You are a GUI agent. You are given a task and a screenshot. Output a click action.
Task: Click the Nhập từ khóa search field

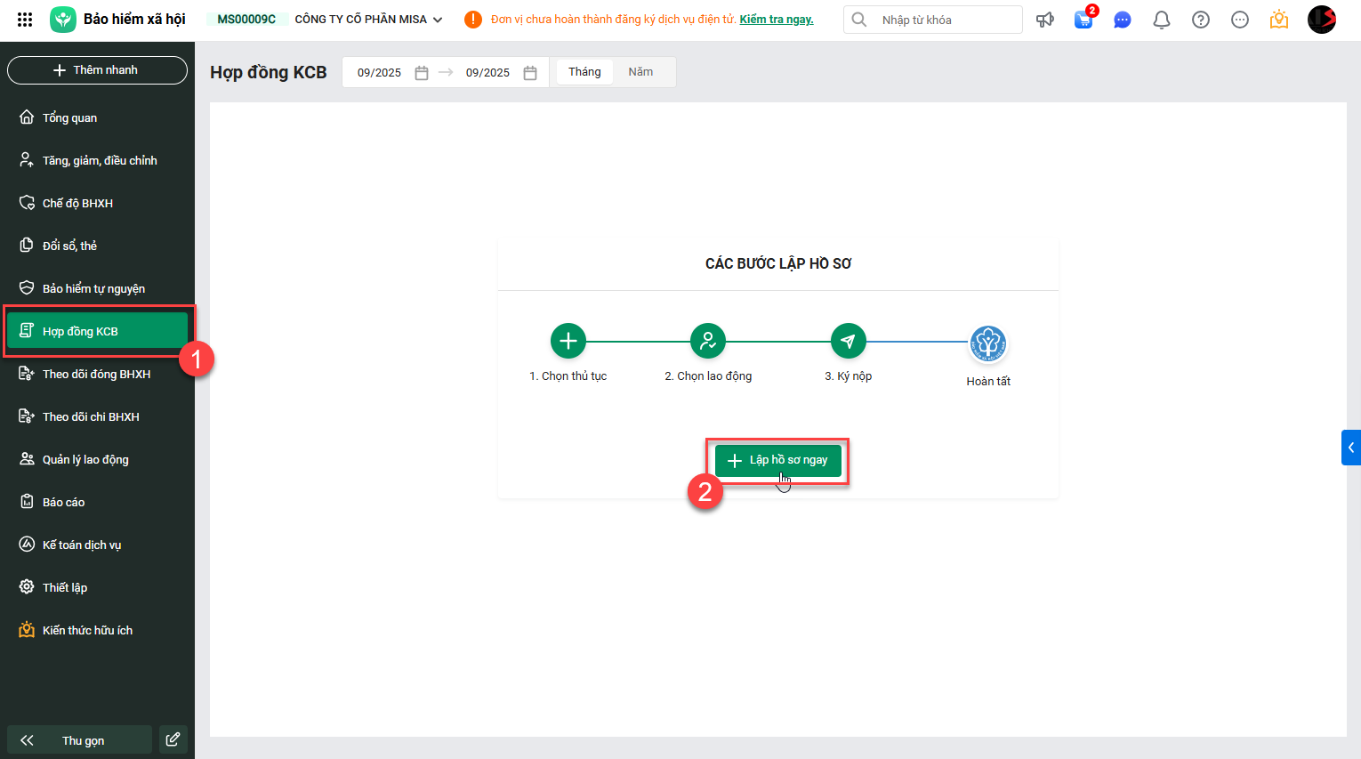(933, 20)
